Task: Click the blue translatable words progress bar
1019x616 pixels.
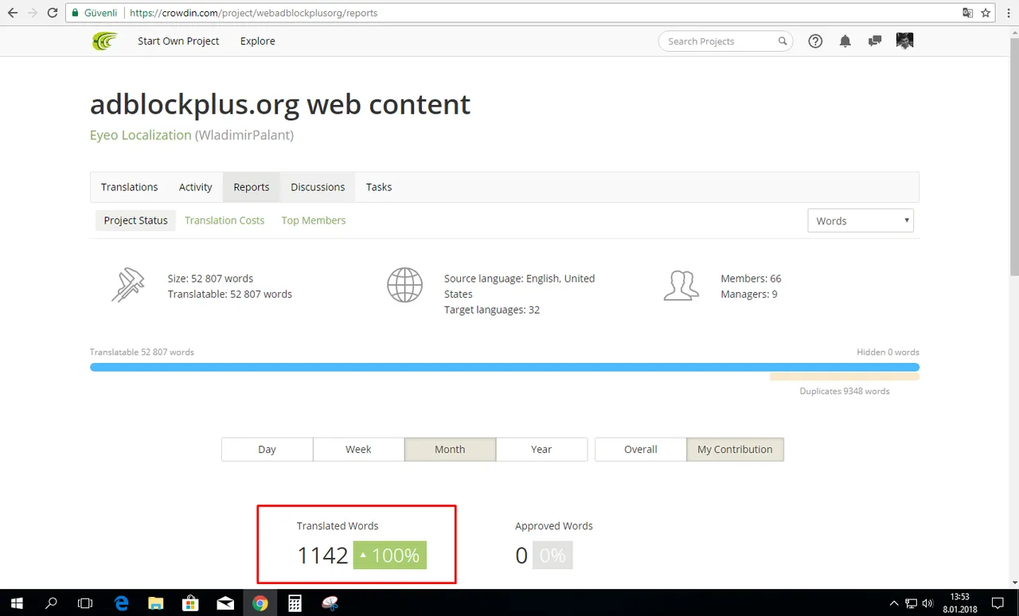Action: (505, 368)
